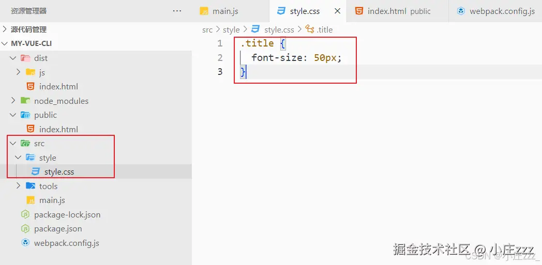This screenshot has height=265, width=542.
Task: Click the 资源管理器 panel title
Action: point(28,11)
